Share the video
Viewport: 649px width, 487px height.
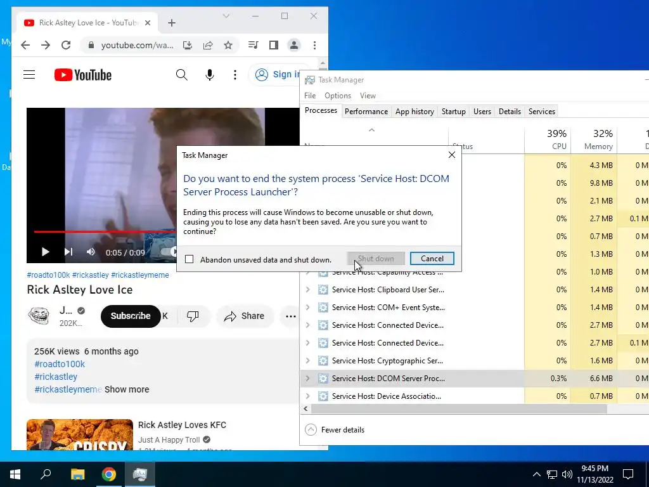pos(244,316)
